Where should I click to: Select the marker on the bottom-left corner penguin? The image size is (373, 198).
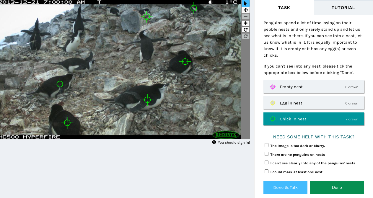click(x=67, y=122)
